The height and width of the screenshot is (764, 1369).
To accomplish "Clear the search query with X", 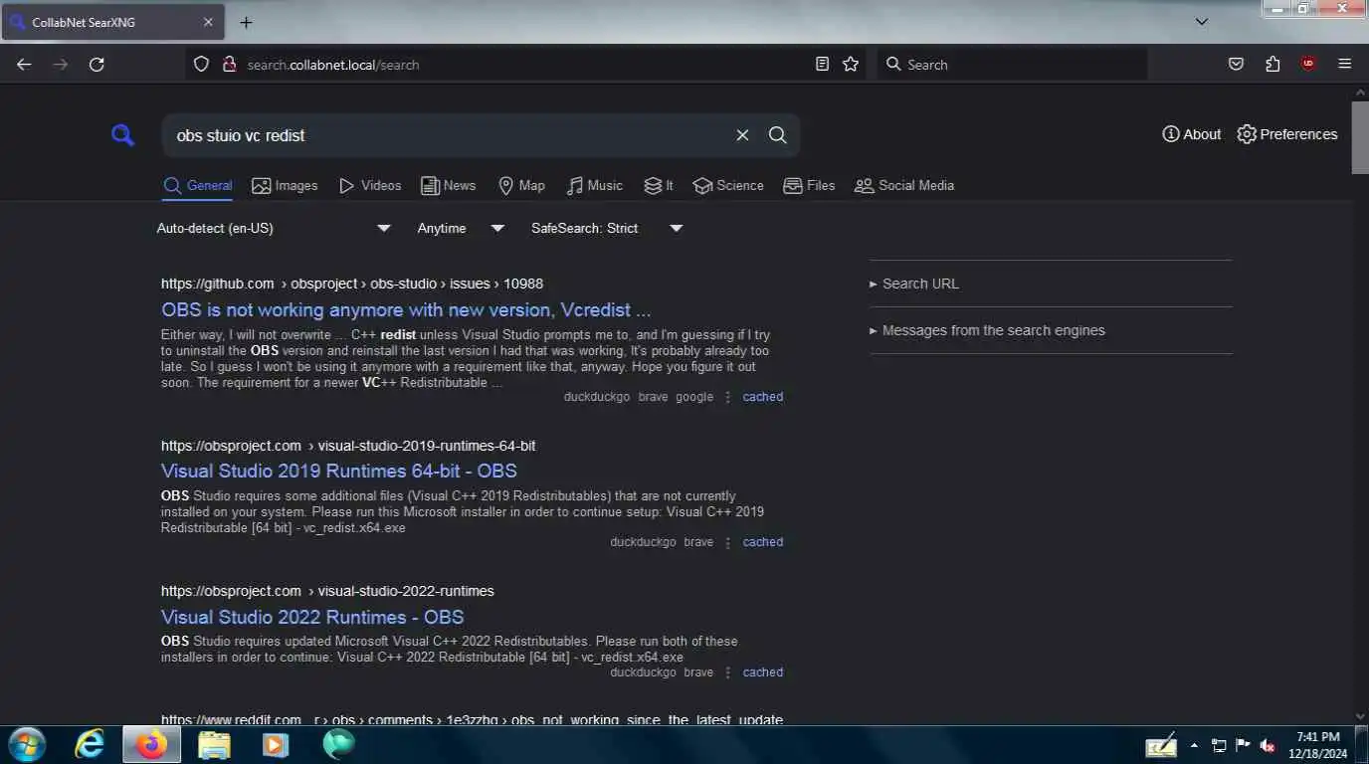I will [x=742, y=135].
